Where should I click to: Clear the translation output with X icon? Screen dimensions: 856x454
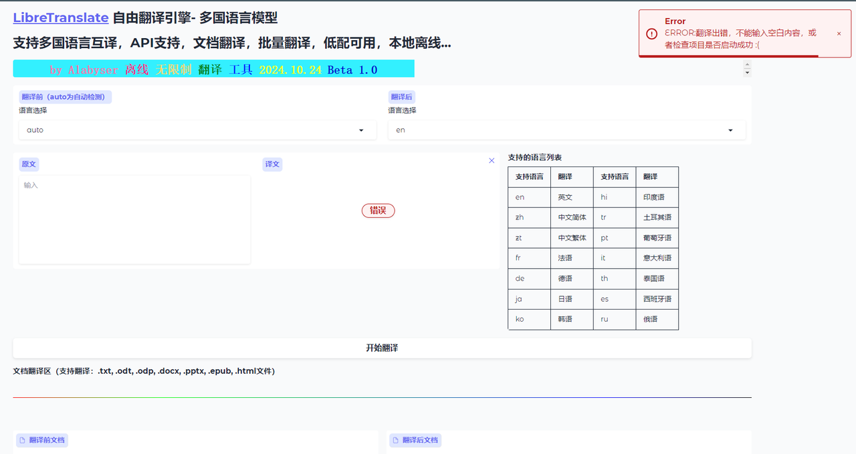click(492, 160)
